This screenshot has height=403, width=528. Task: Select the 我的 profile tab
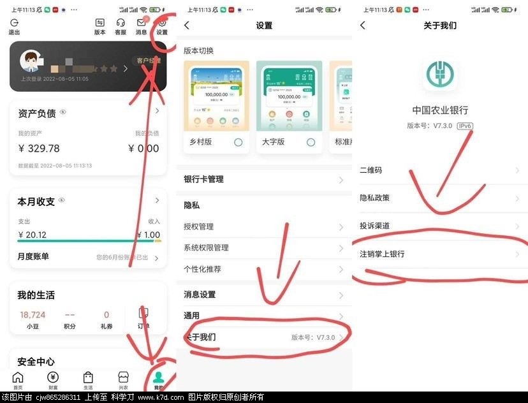(x=159, y=381)
